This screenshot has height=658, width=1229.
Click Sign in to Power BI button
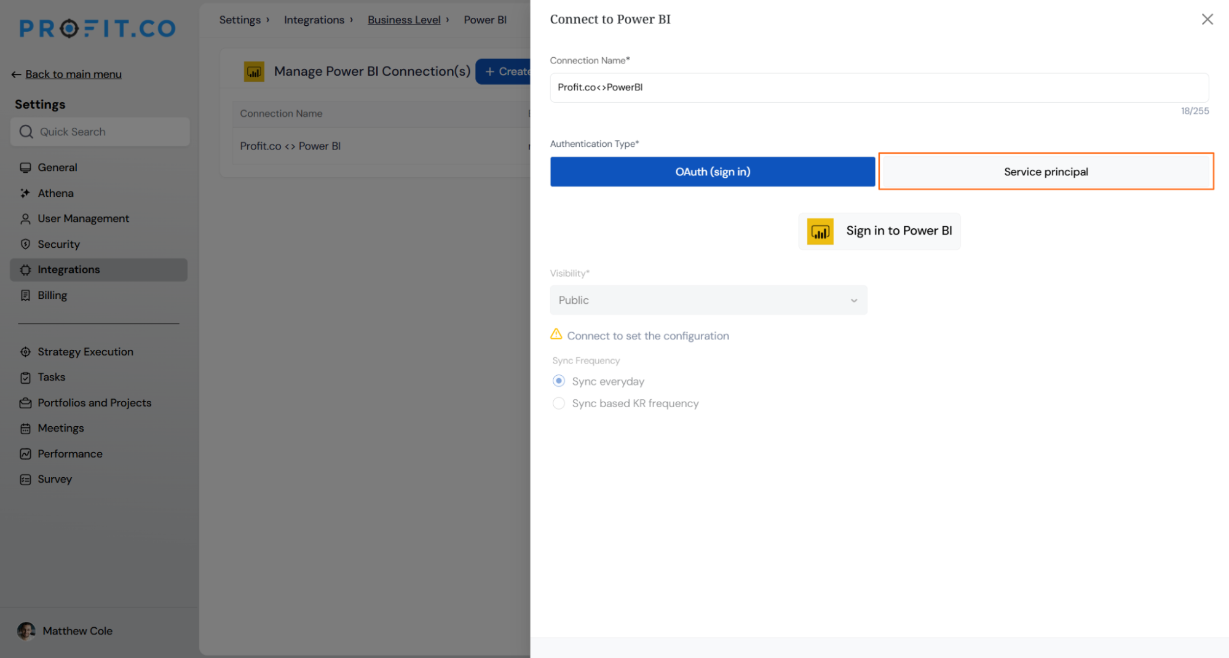[879, 231]
